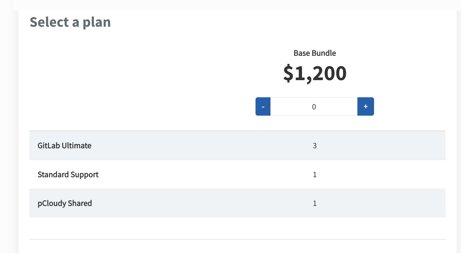Select the Base Bundle plan title
461x253 pixels.
[x=315, y=53]
